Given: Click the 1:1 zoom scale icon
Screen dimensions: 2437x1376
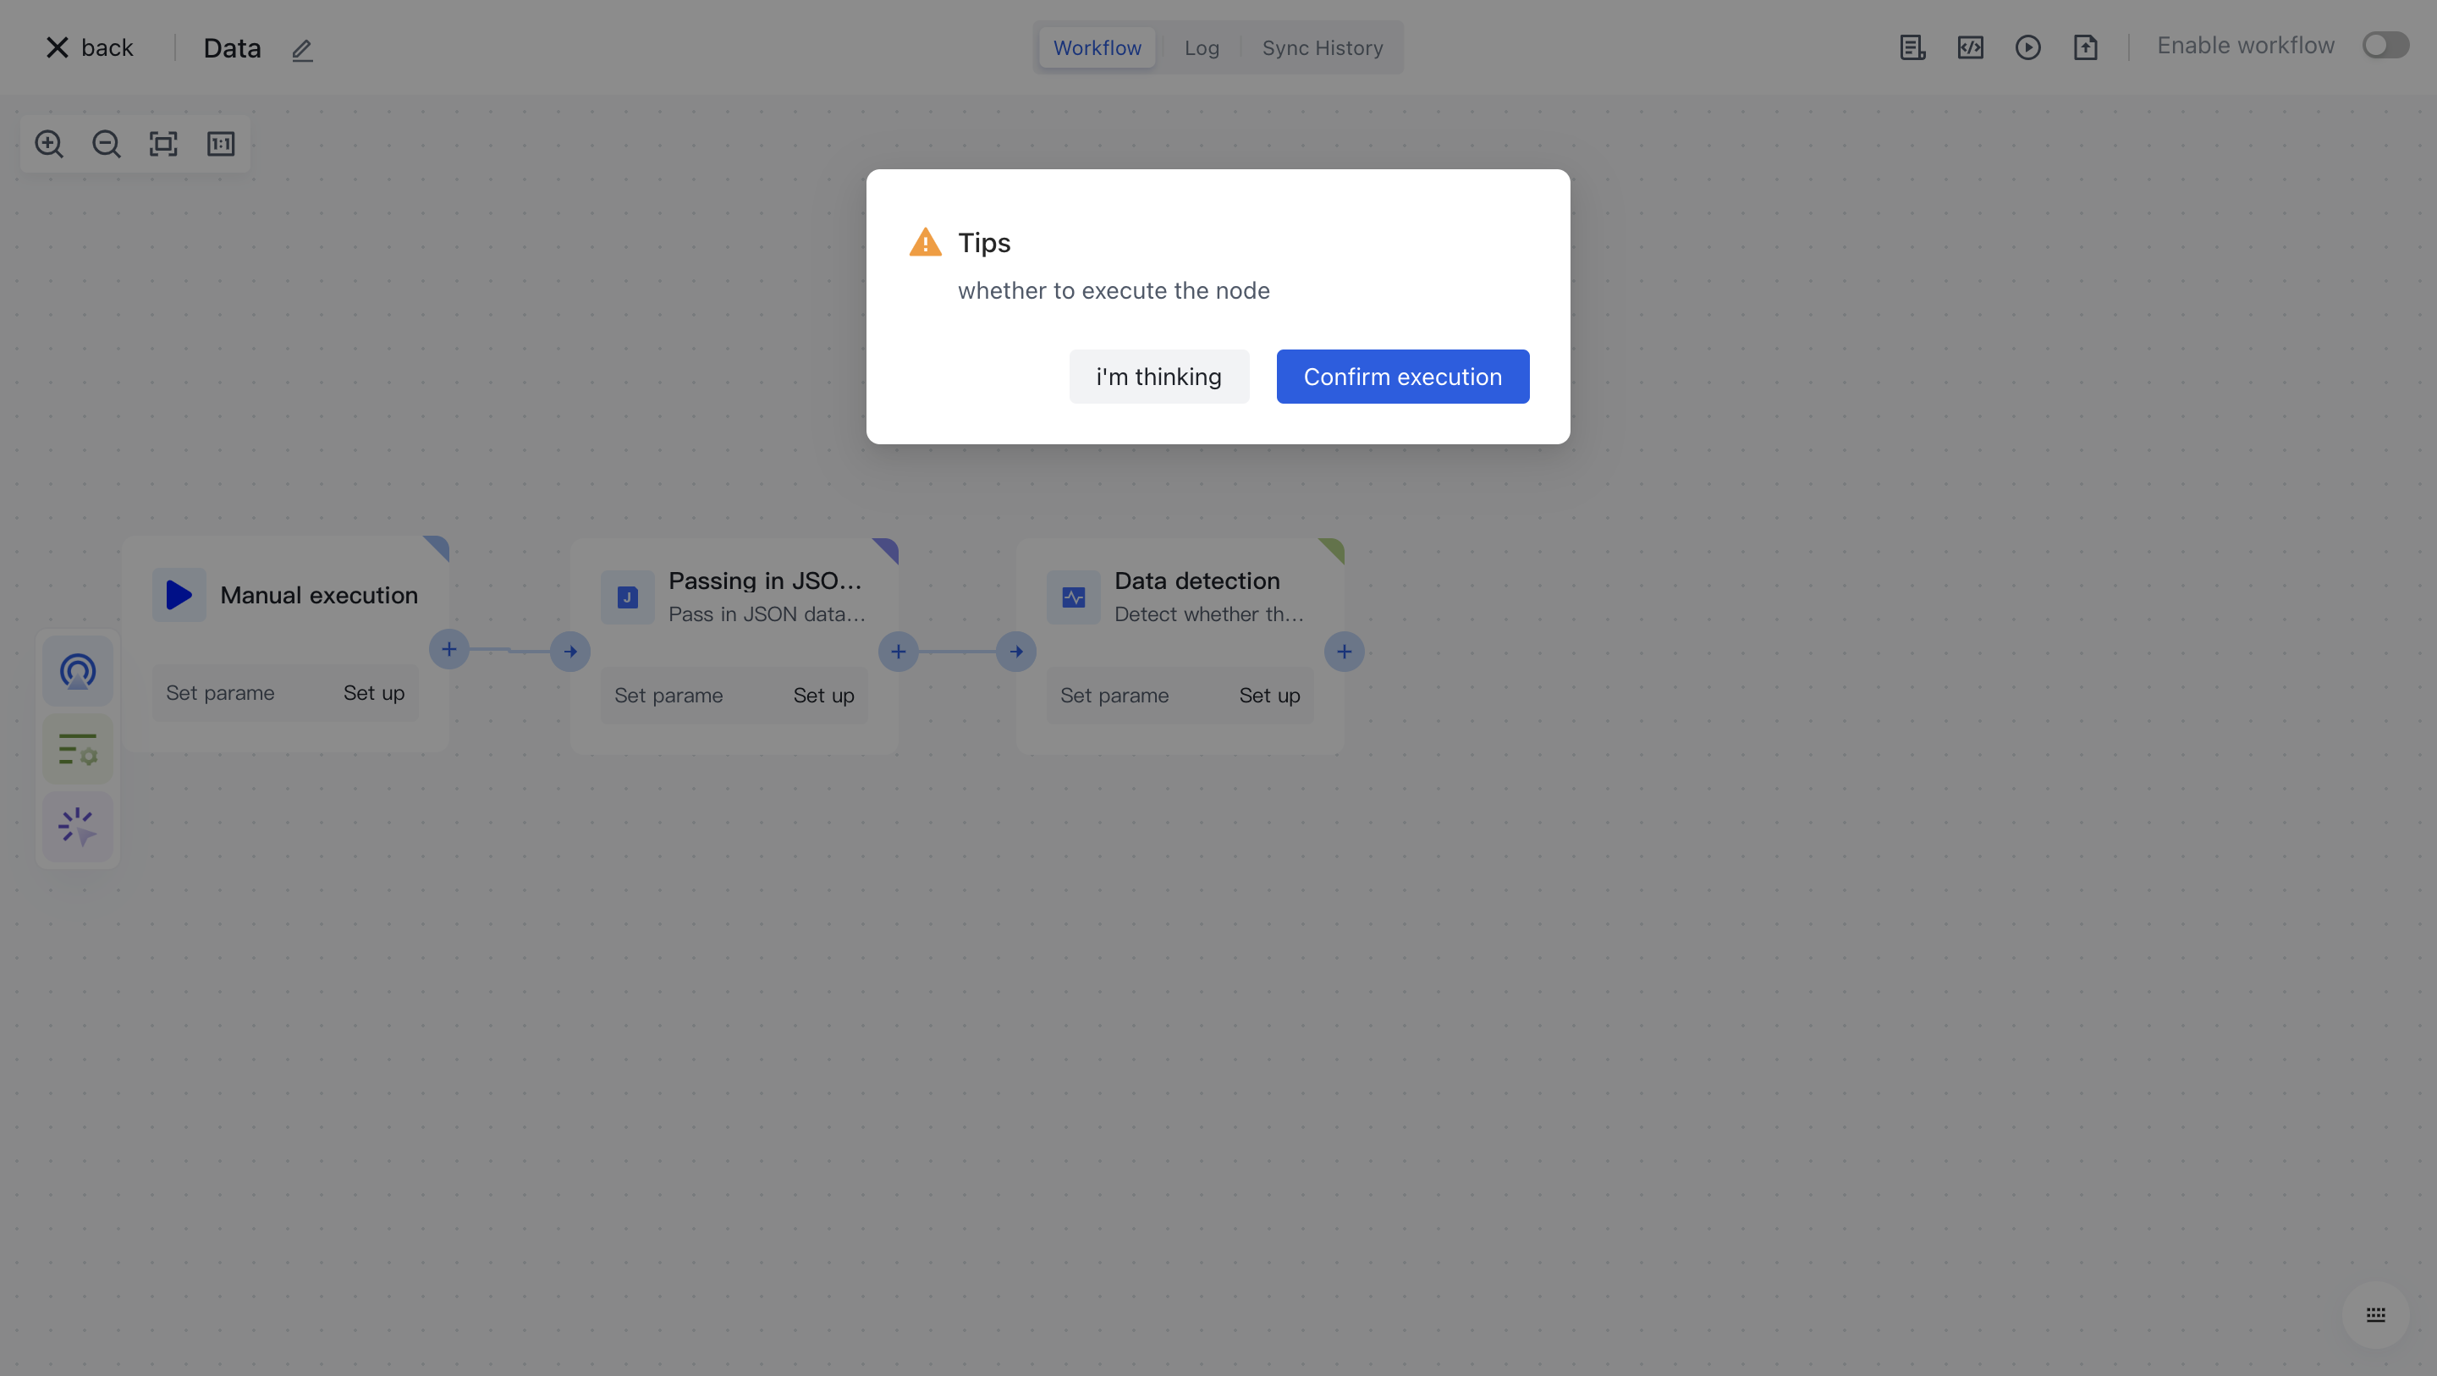Looking at the screenshot, I should (220, 144).
